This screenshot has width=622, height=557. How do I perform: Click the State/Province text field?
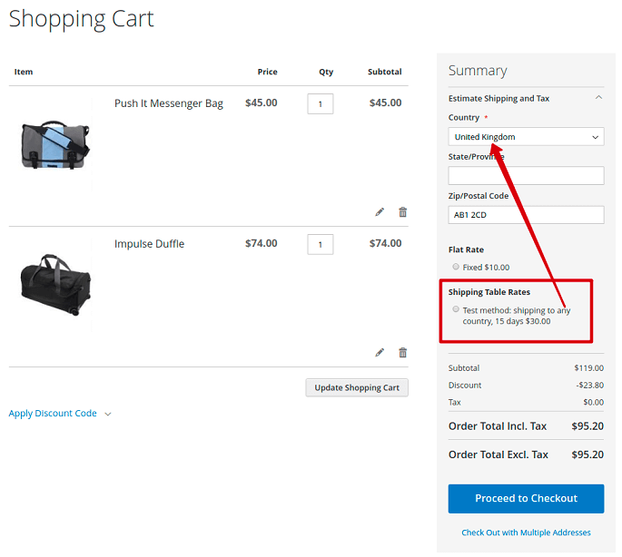pyautogui.click(x=526, y=175)
